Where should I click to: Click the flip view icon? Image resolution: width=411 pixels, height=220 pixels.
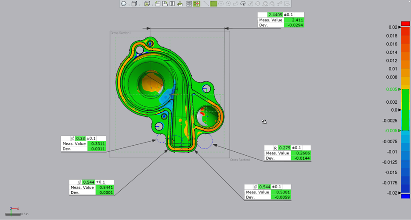tap(172, 3)
